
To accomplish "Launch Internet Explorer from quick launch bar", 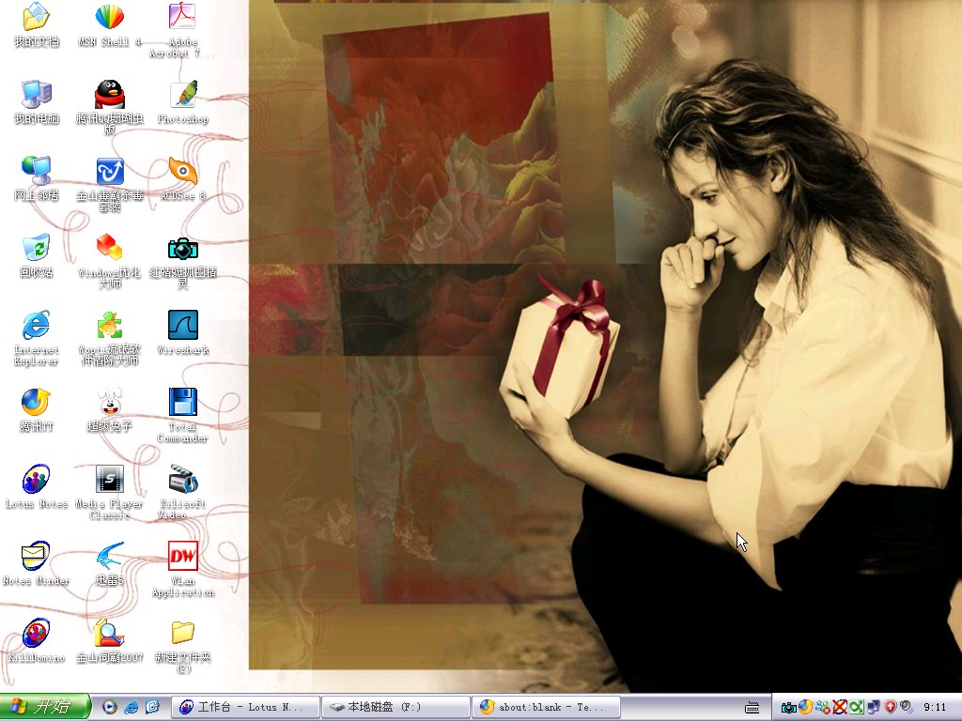I will pos(131,707).
